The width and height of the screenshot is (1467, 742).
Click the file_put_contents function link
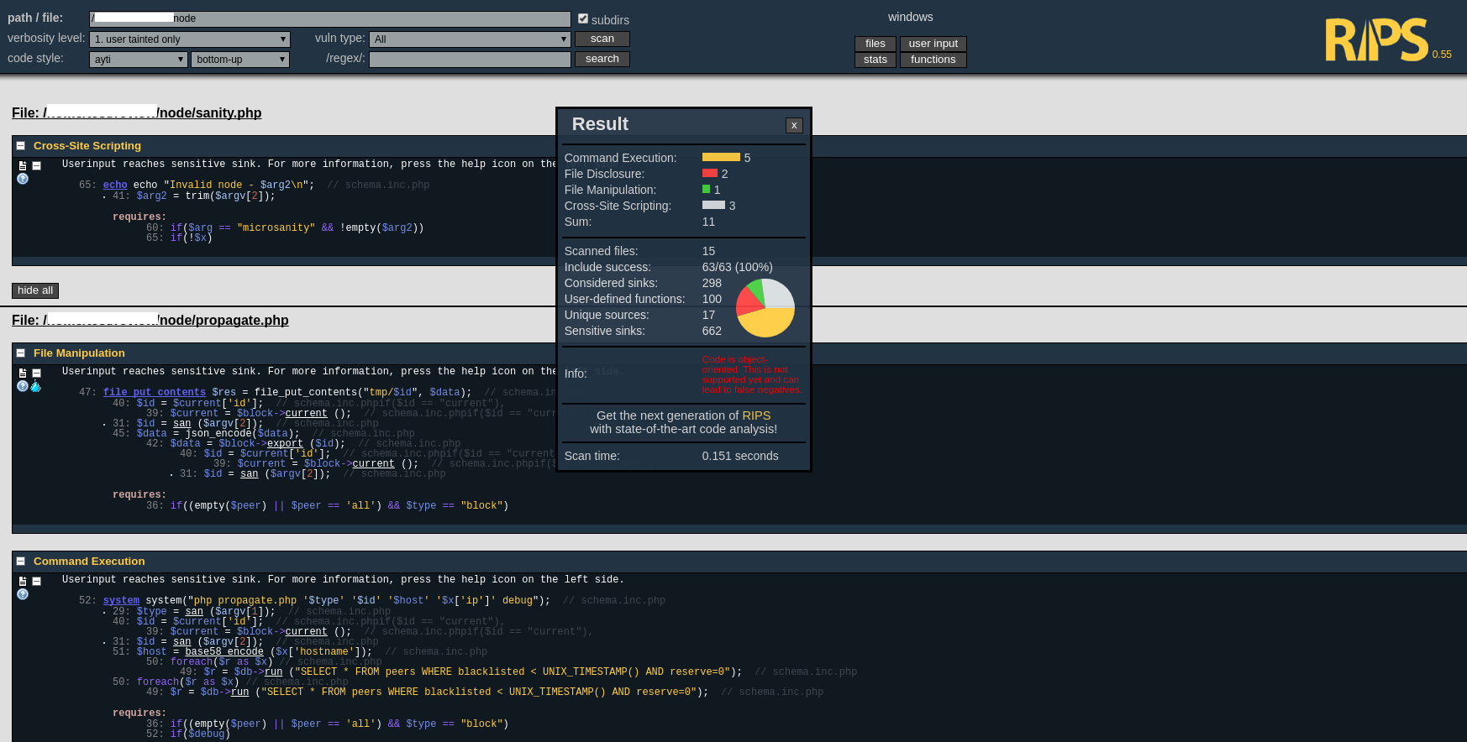click(x=155, y=392)
